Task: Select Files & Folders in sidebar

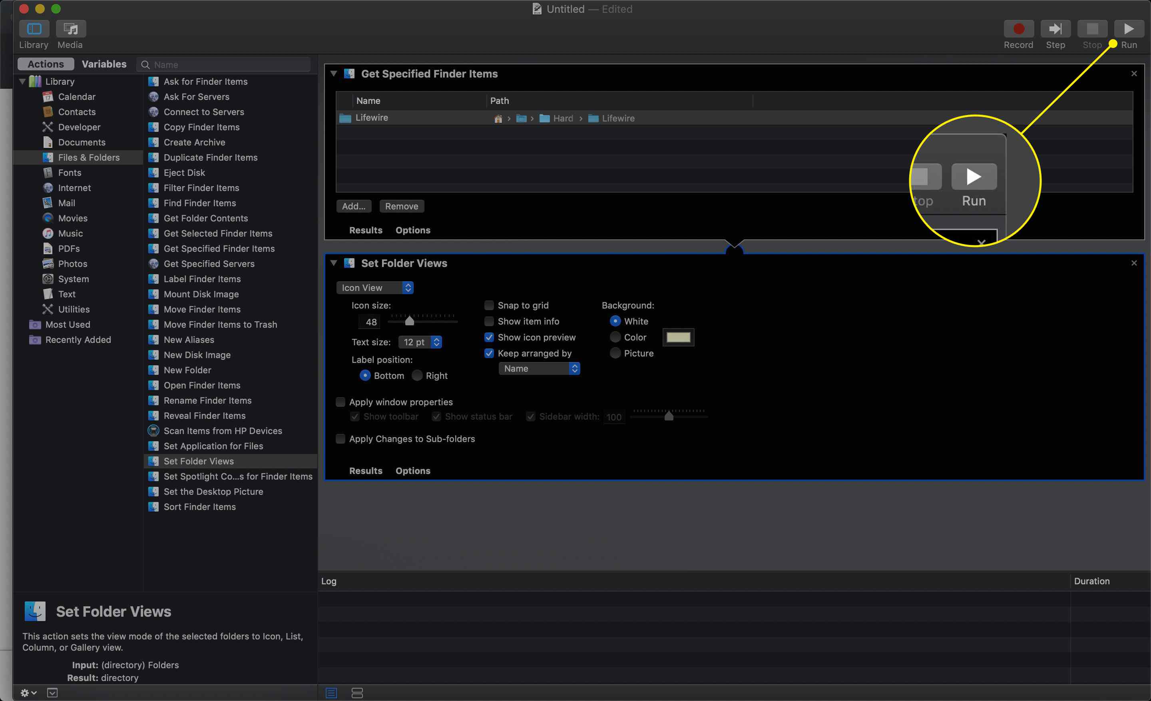Action: point(89,157)
